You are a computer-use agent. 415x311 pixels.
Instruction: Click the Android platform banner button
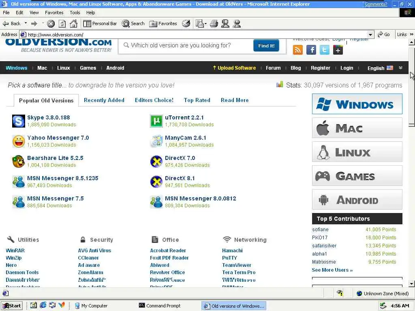click(357, 199)
